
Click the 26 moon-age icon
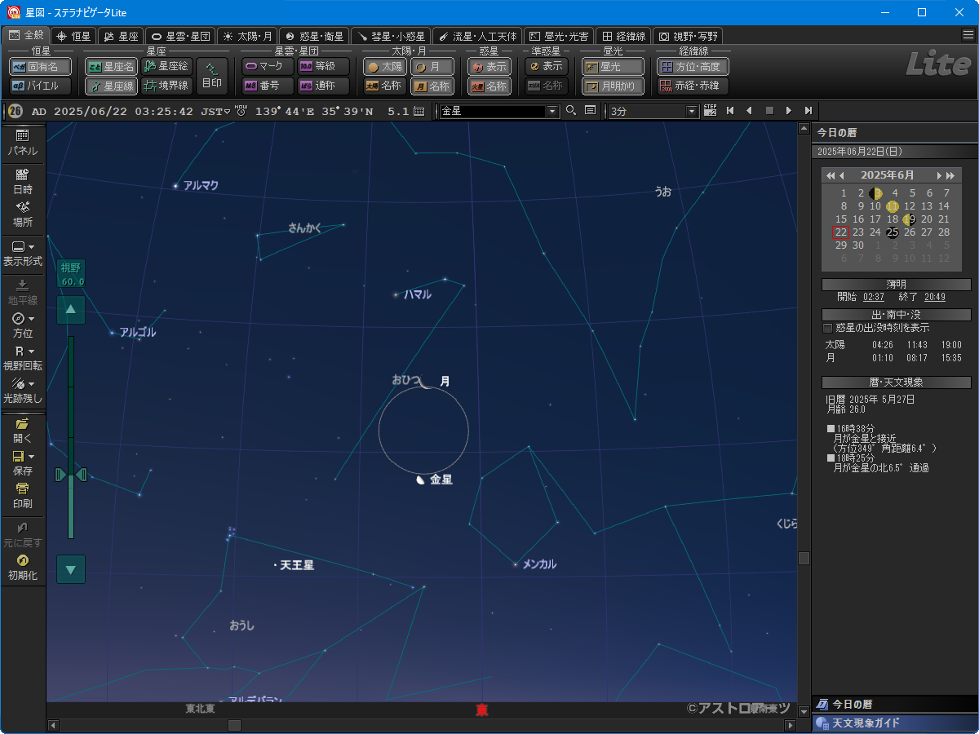coord(15,111)
